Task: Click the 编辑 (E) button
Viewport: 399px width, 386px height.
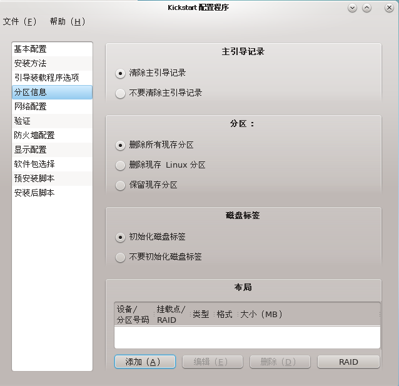Action: (213, 362)
